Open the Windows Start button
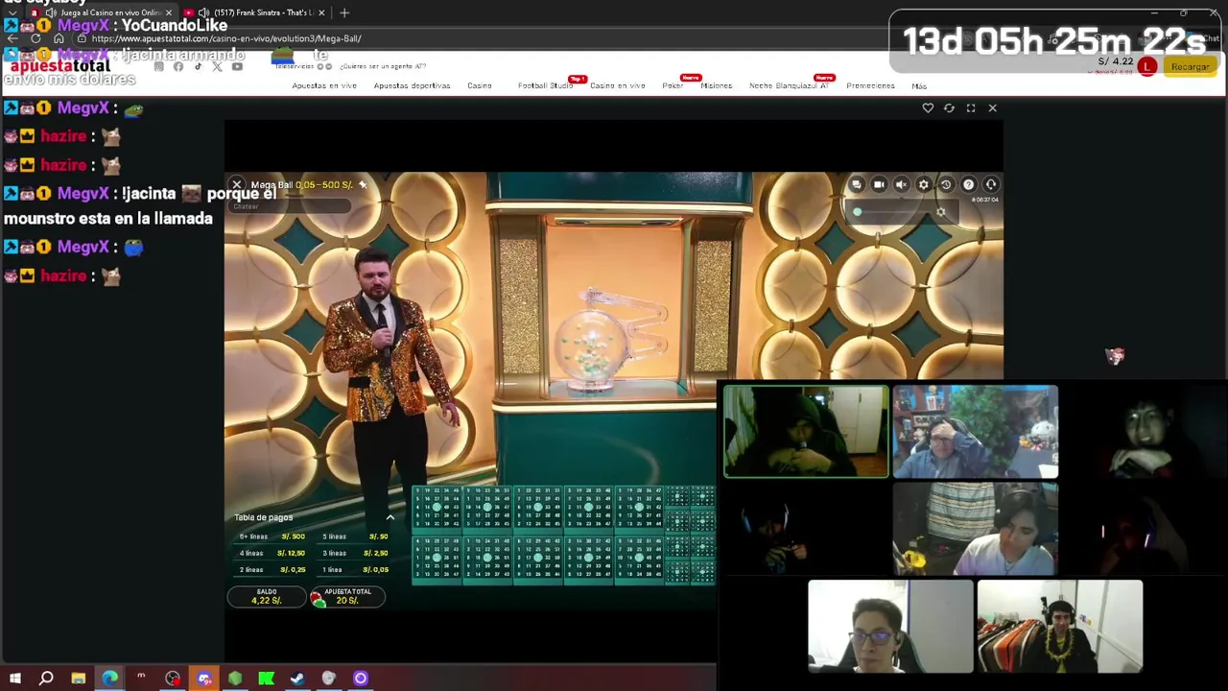Screen dimensions: 1228x691 coord(14,679)
